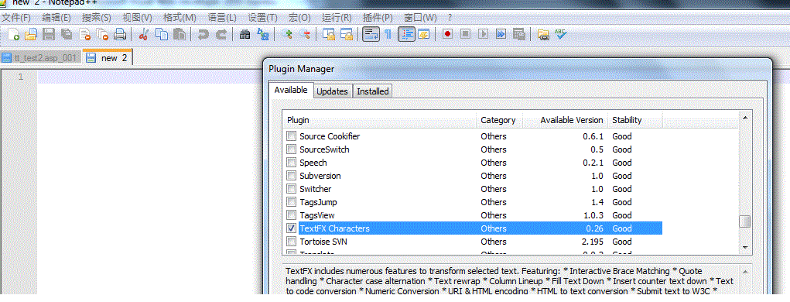The image size is (790, 302).
Task: Click the Zoom Out magnifier icon
Action: [304, 34]
